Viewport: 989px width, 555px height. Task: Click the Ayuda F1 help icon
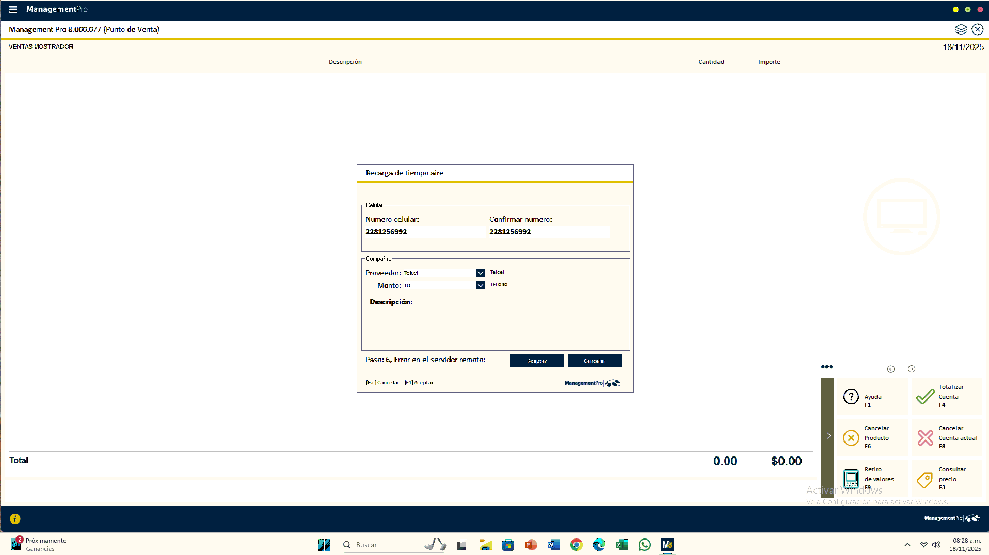[851, 397]
